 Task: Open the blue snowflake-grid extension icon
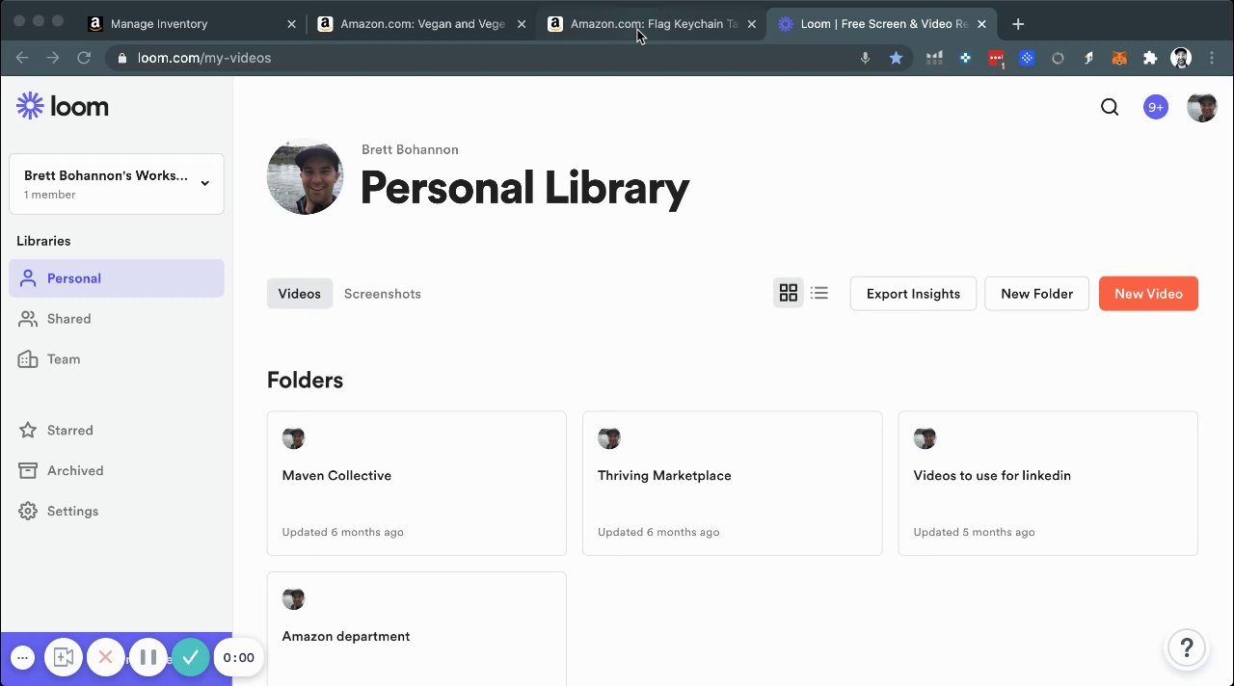coord(1027,58)
